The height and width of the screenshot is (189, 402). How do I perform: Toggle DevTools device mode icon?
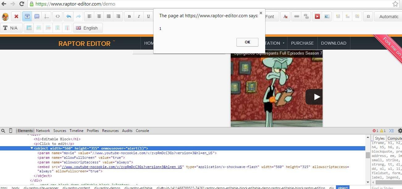[10, 131]
